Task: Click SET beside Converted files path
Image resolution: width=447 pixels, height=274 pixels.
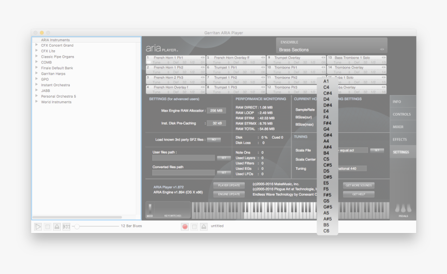Action: (x=224, y=172)
